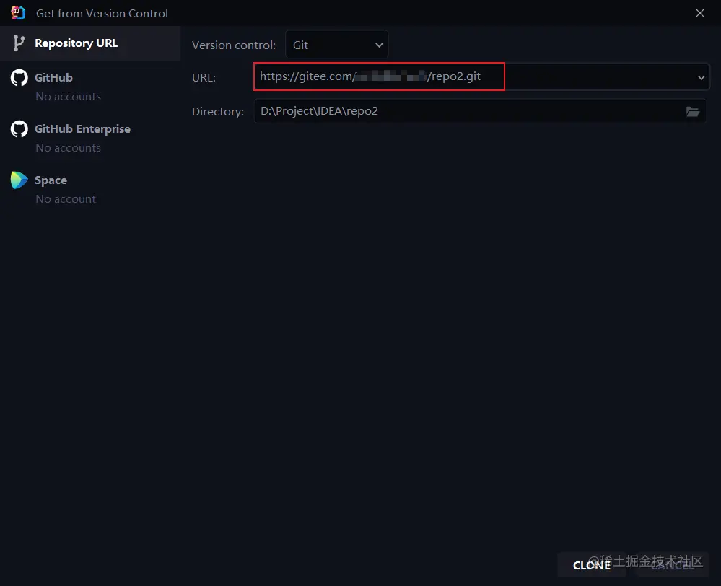Open the GitHub accounts option
721x586 pixels.
[x=53, y=78]
